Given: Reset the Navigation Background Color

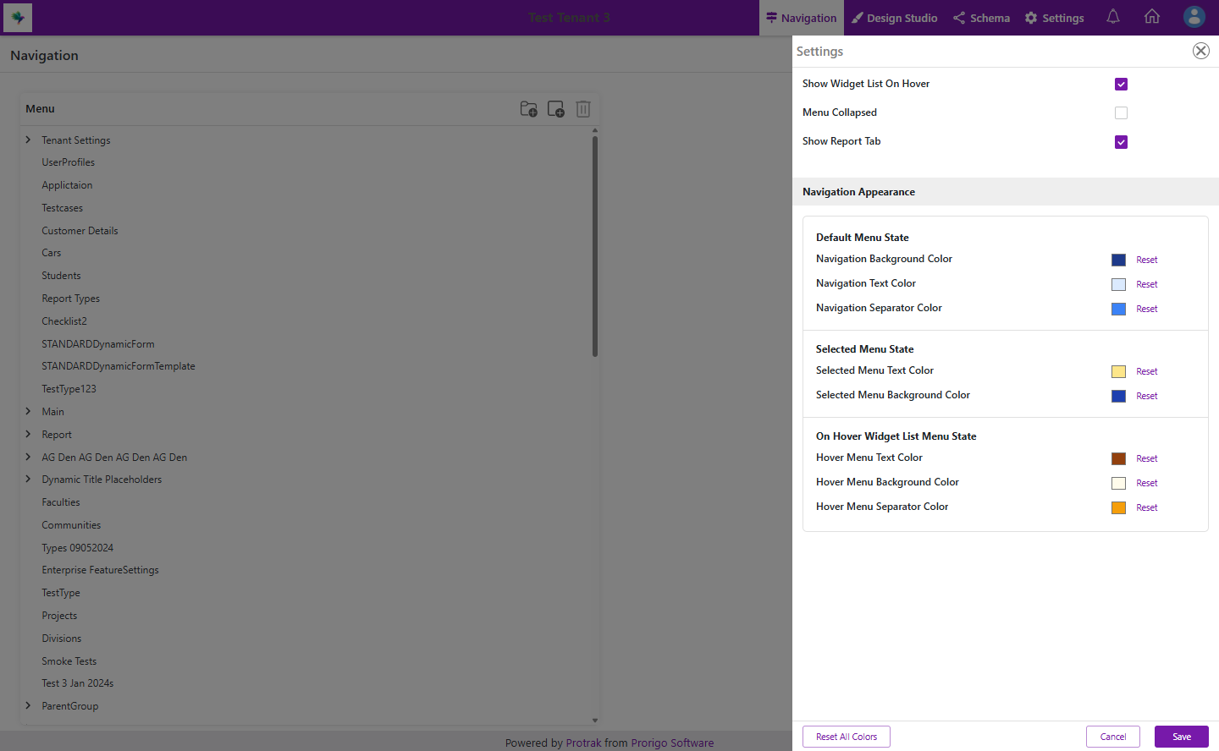Looking at the screenshot, I should (x=1146, y=260).
